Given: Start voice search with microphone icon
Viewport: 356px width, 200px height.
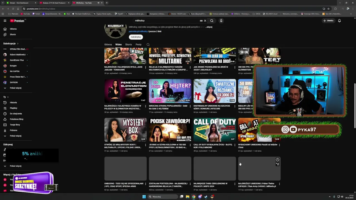Looking at the screenshot, I should 221,21.
